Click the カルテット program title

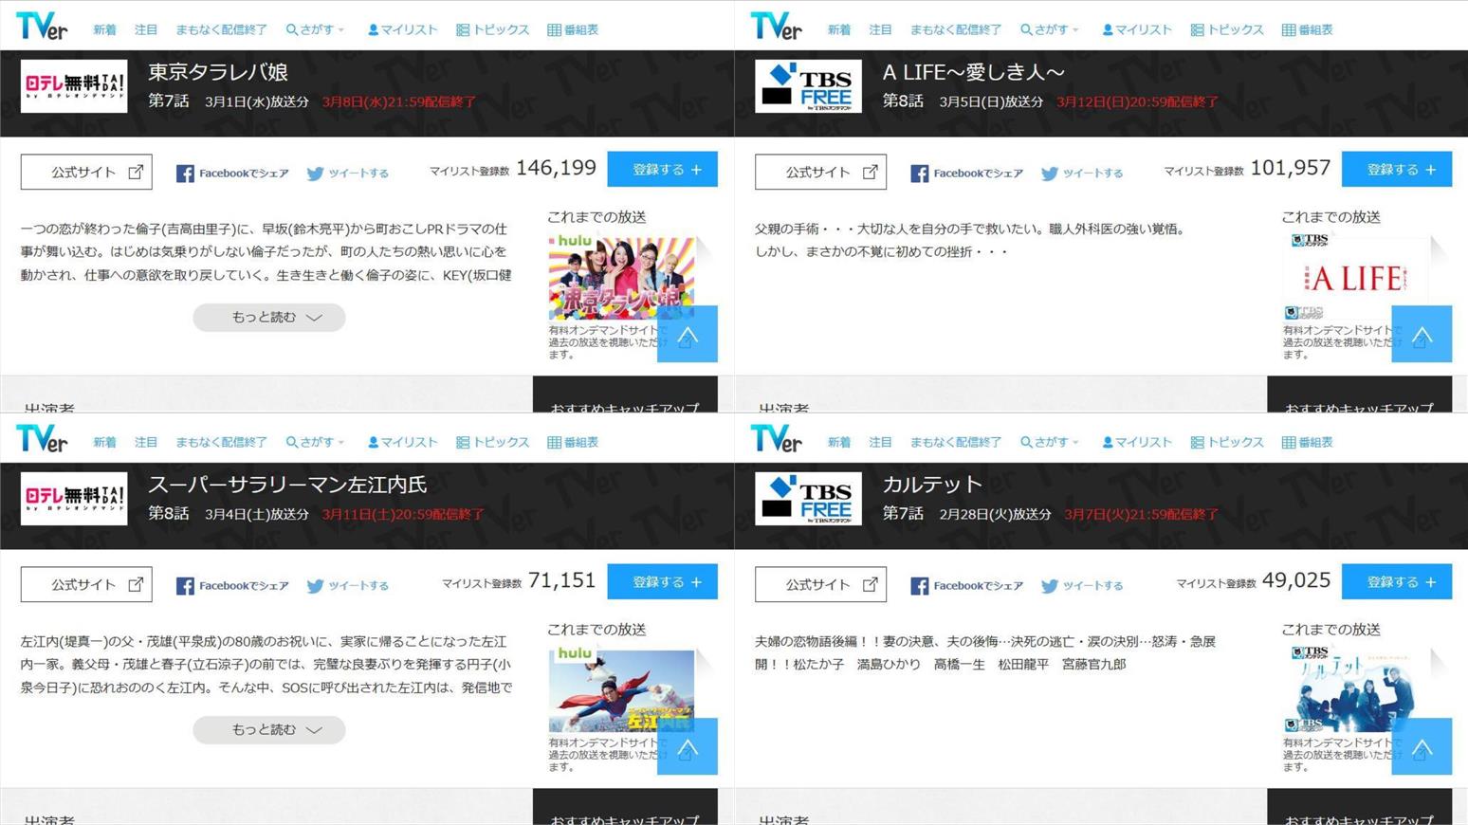tap(932, 485)
